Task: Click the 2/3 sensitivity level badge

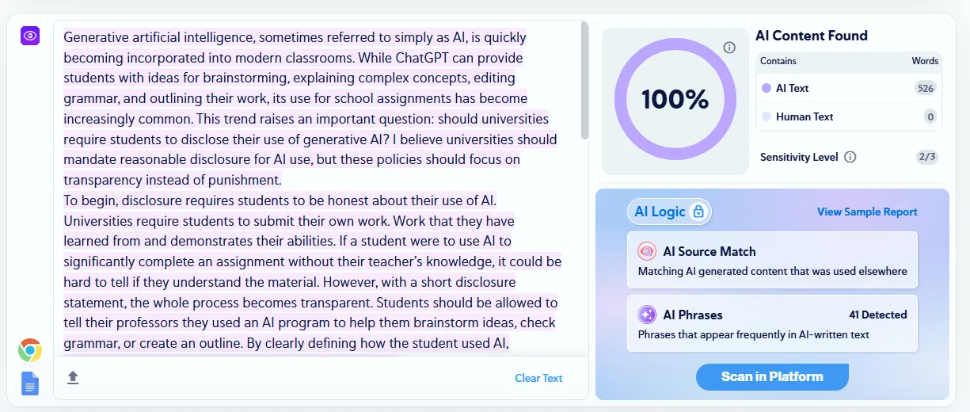Action: (x=927, y=157)
